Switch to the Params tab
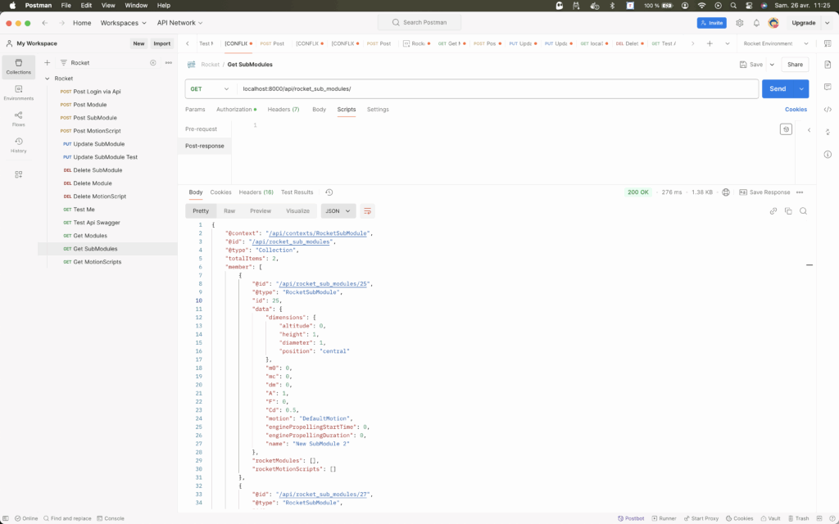This screenshot has width=839, height=524. click(195, 110)
